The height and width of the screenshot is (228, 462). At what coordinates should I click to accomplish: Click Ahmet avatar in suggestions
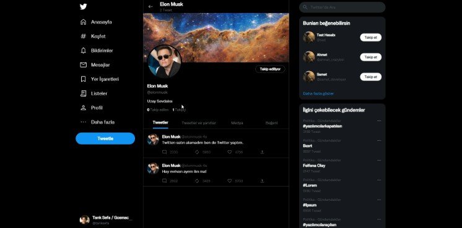(x=309, y=57)
